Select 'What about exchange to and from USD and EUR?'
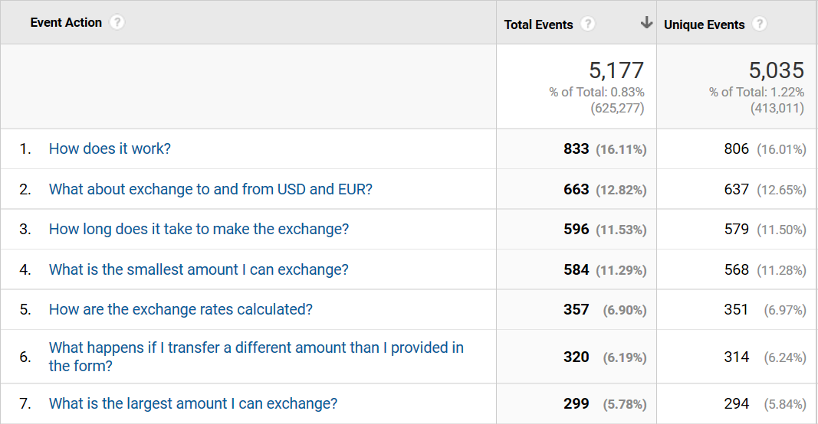 210,189
